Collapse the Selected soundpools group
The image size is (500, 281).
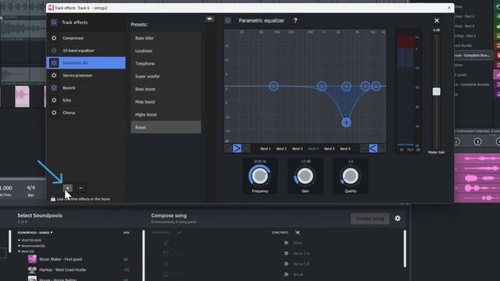[19, 240]
